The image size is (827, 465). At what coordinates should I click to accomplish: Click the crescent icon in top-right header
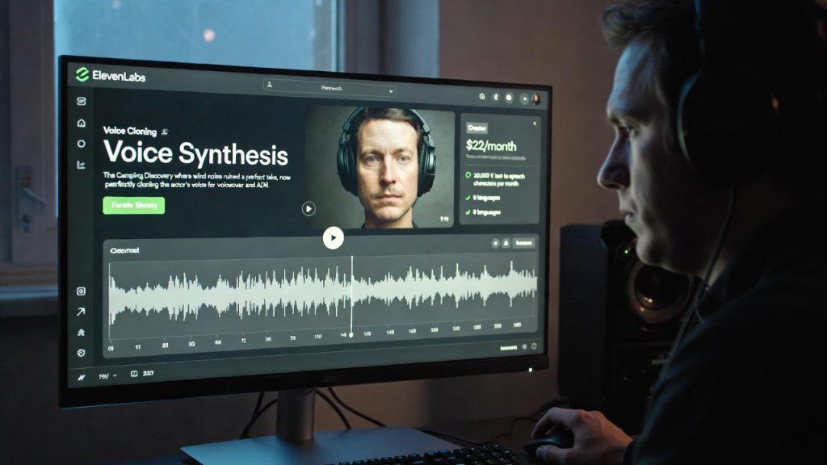(495, 97)
